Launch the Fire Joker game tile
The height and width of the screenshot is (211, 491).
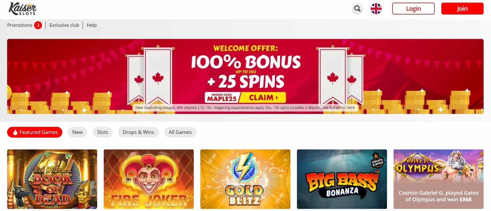[149, 179]
